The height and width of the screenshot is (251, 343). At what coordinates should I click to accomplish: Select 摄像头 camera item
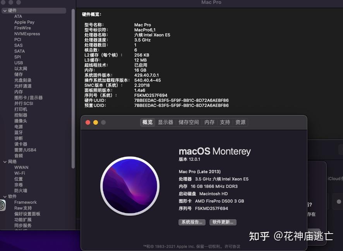point(21,121)
